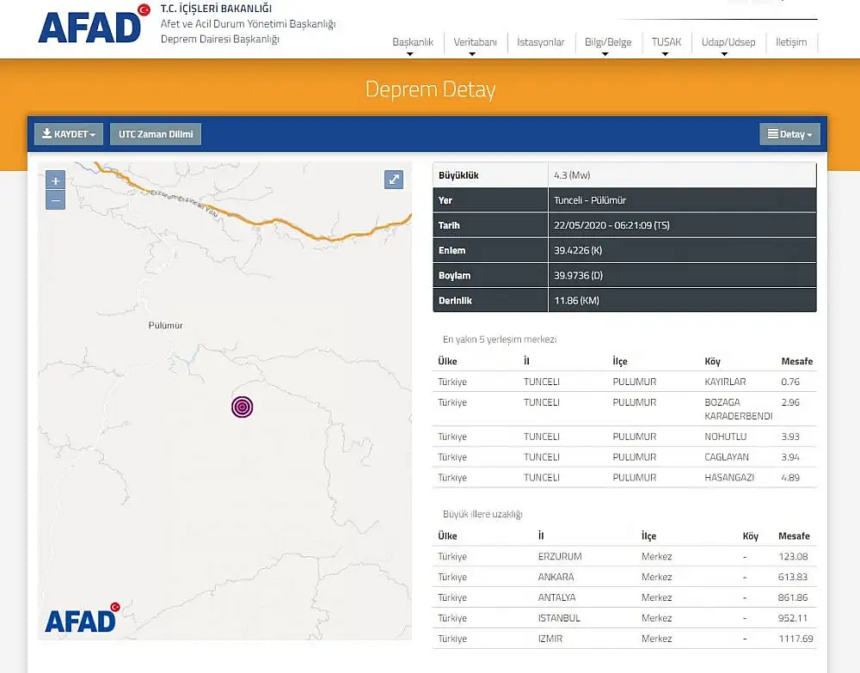Click the CAGLAYAN village cell
This screenshot has width=860, height=673.
click(727, 457)
